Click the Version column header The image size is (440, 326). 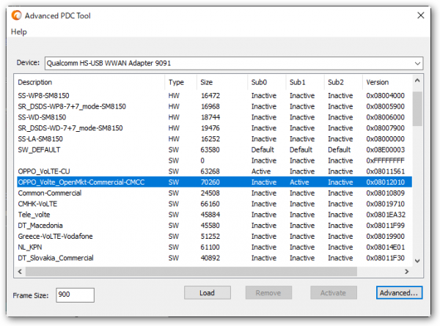pos(387,82)
